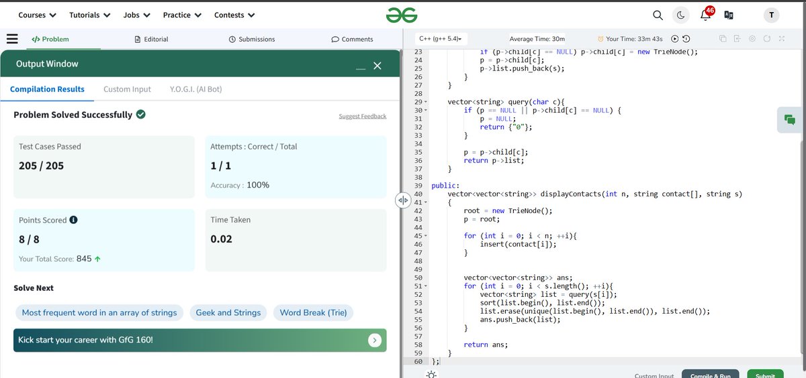
Task: Place cursor on line 58 return ans
Action: click(486, 344)
